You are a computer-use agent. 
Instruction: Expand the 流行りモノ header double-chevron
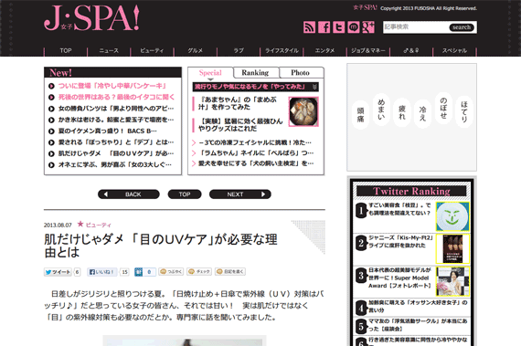pyautogui.click(x=314, y=87)
